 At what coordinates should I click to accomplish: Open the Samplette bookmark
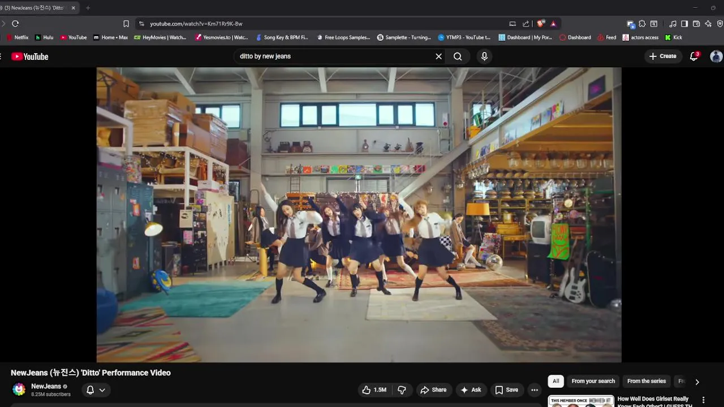(x=404, y=37)
